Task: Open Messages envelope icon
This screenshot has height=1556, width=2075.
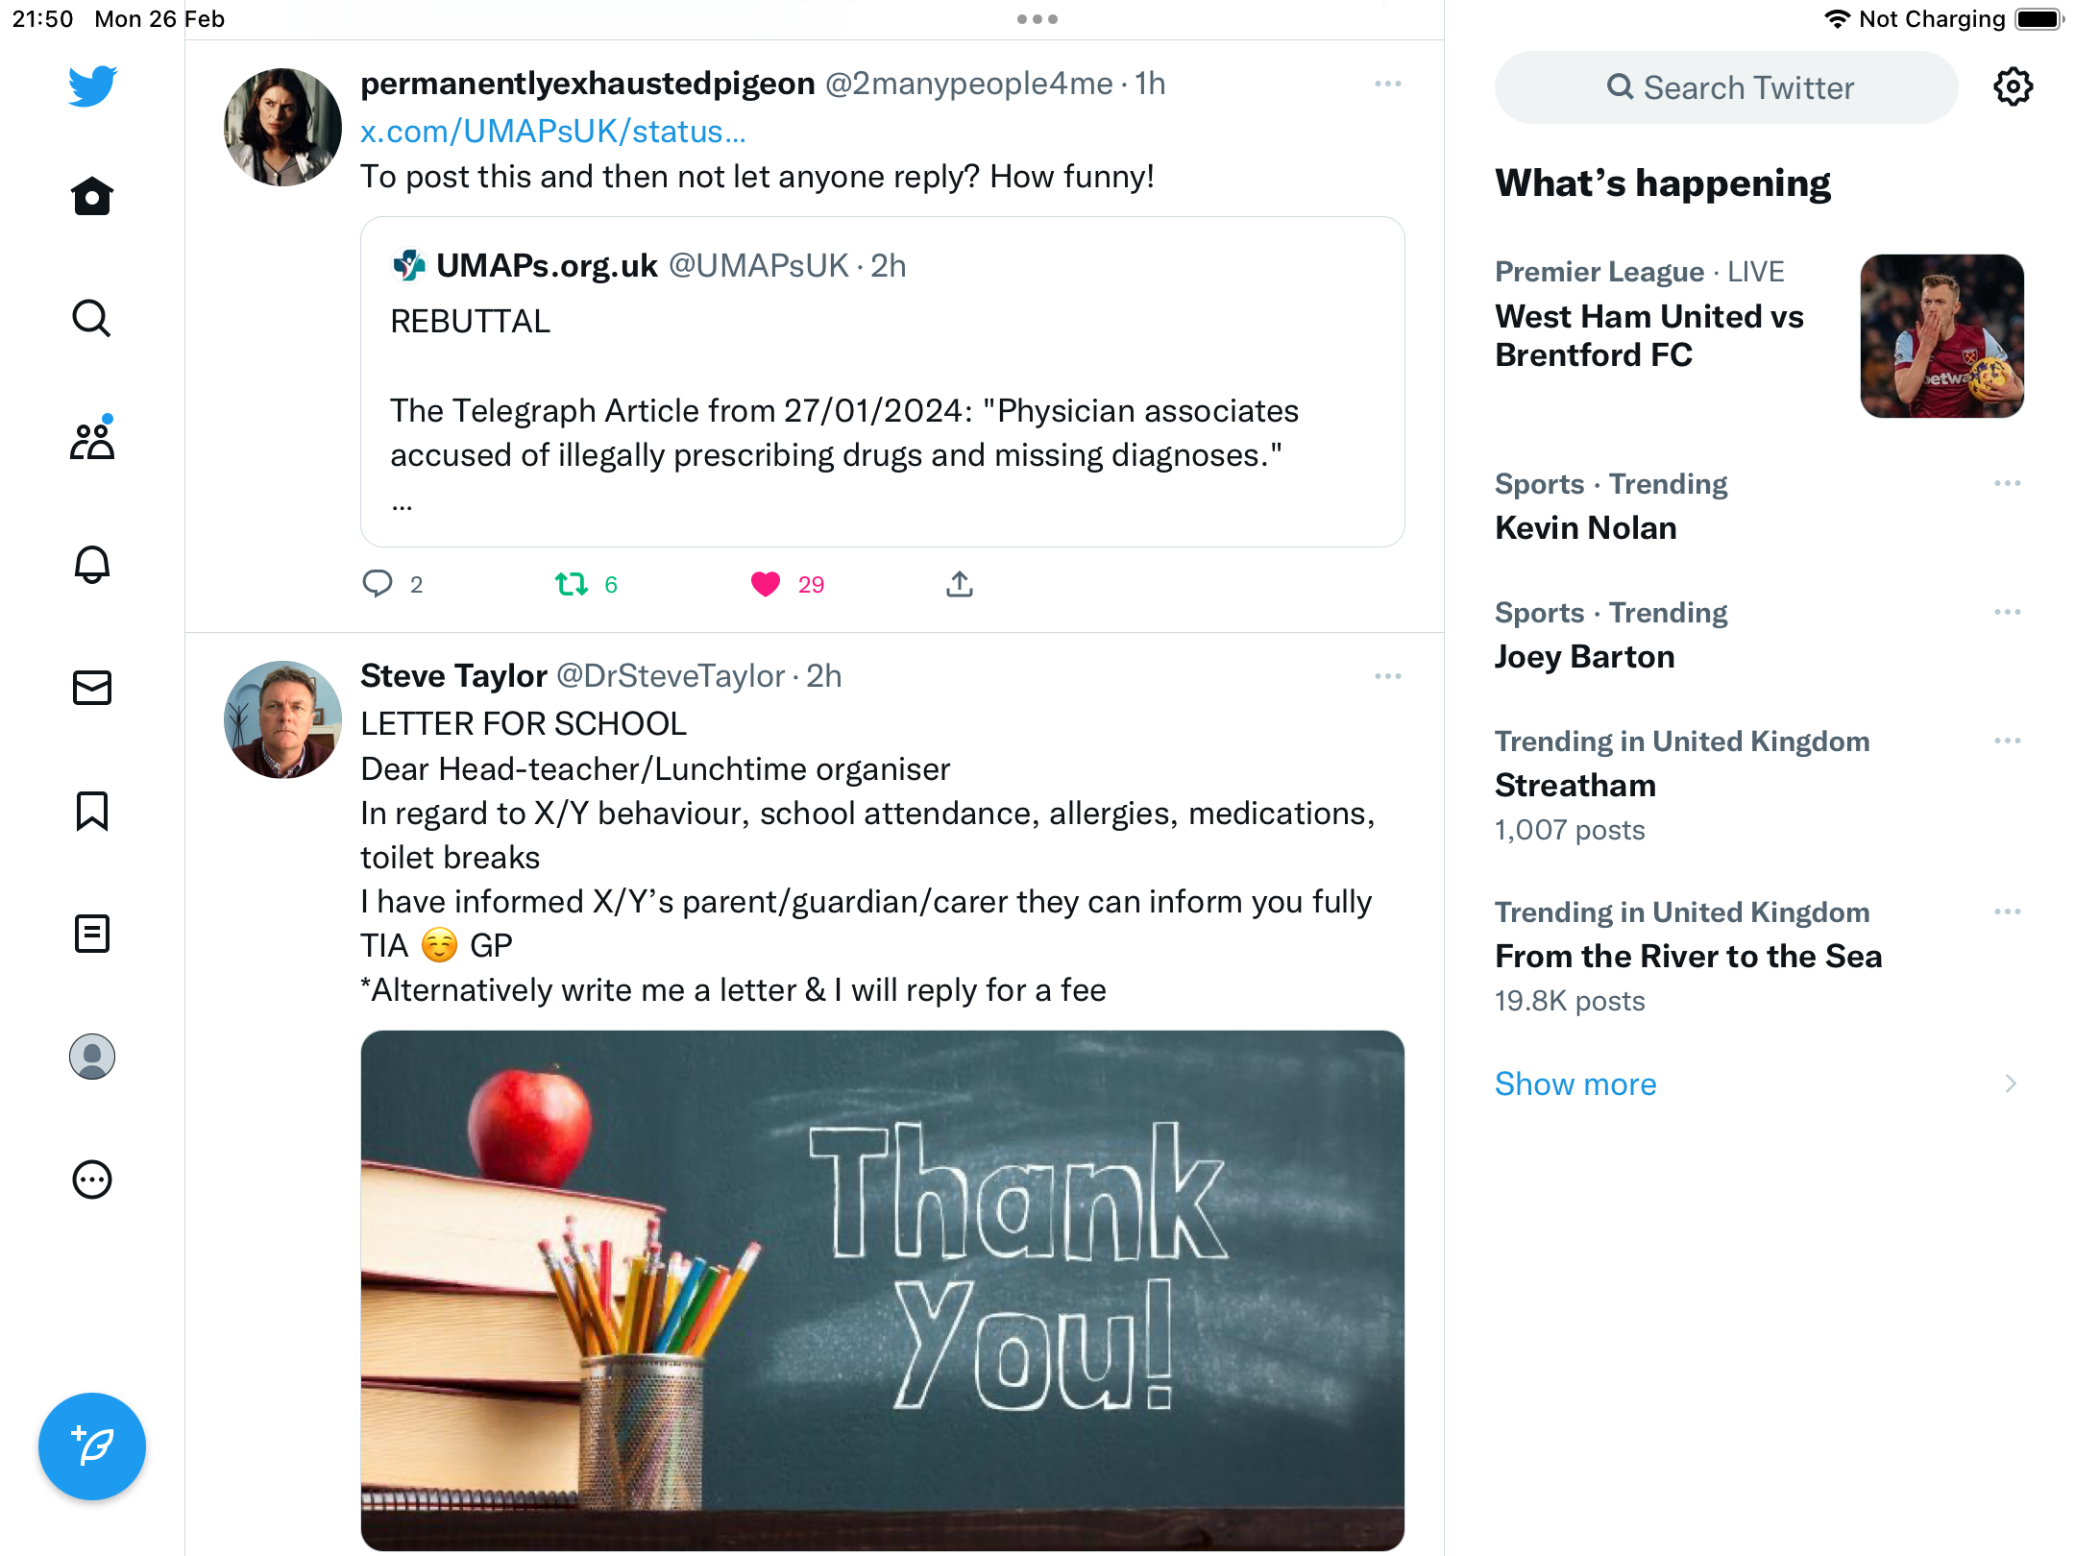Action: tap(92, 688)
